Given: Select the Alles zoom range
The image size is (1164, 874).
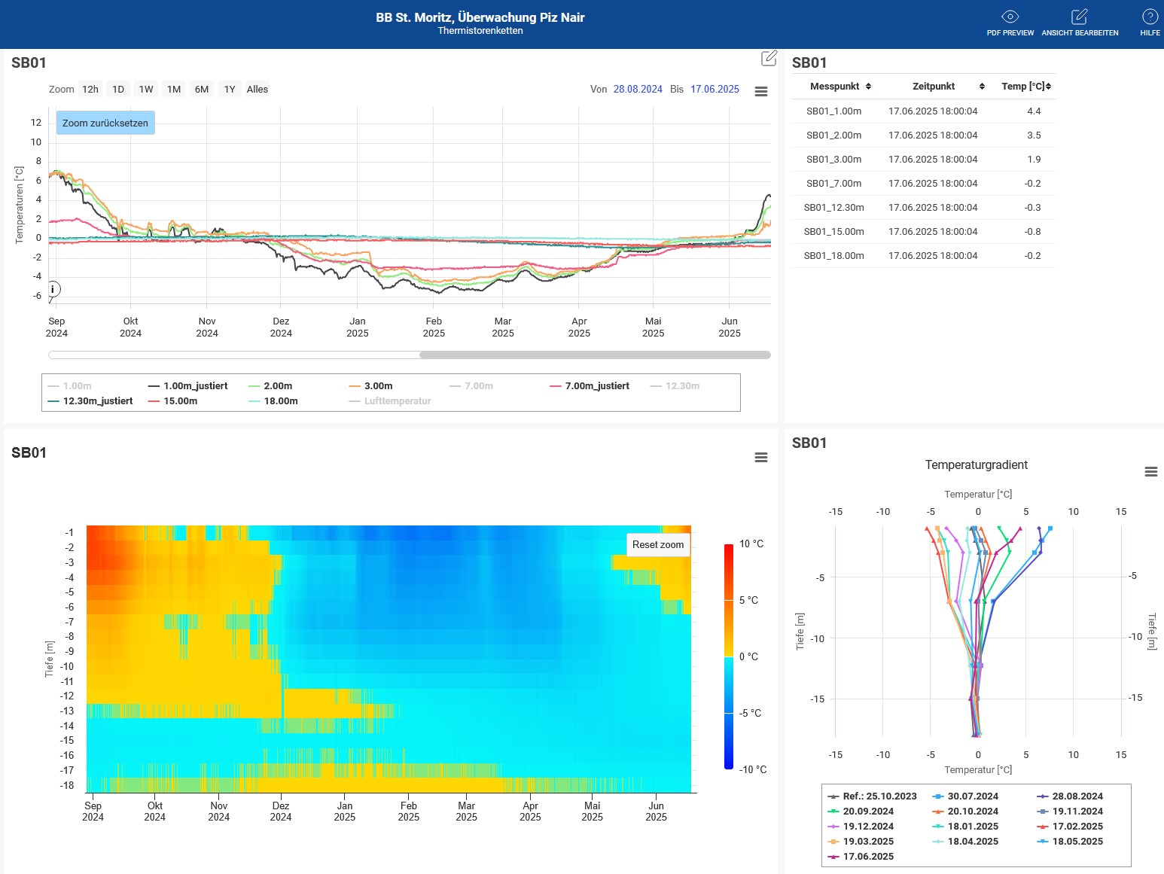Looking at the screenshot, I should click(x=257, y=90).
